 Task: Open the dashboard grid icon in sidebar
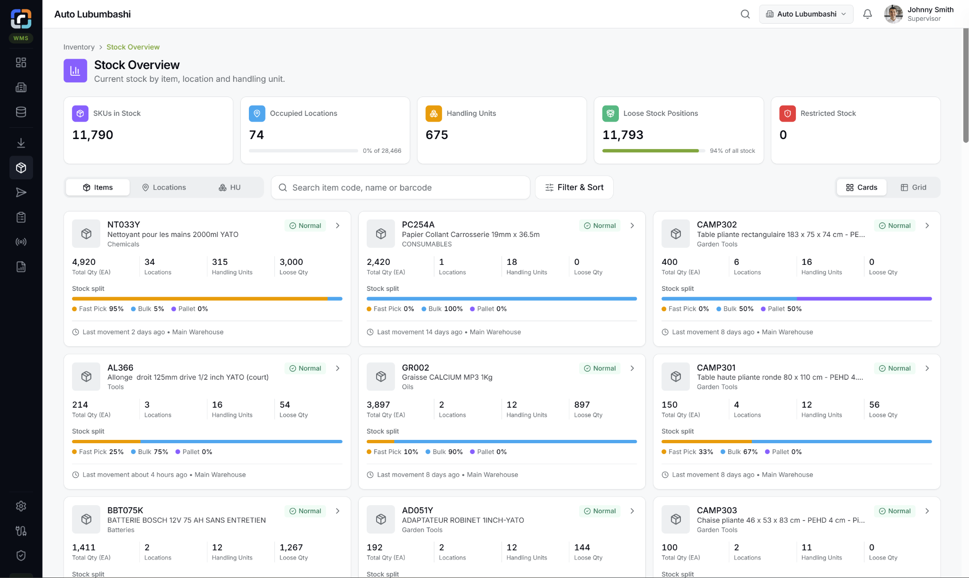point(21,62)
